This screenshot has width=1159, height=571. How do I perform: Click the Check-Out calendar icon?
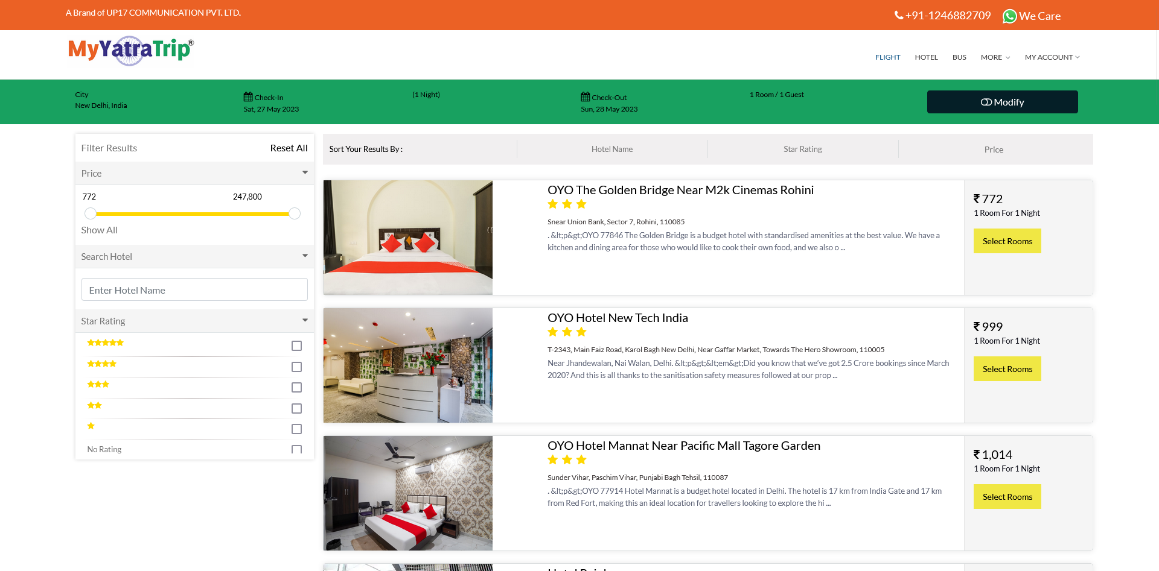tap(586, 96)
